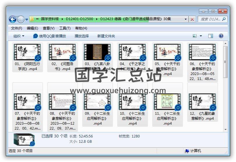Open the help question mark icon

(x=221, y=36)
